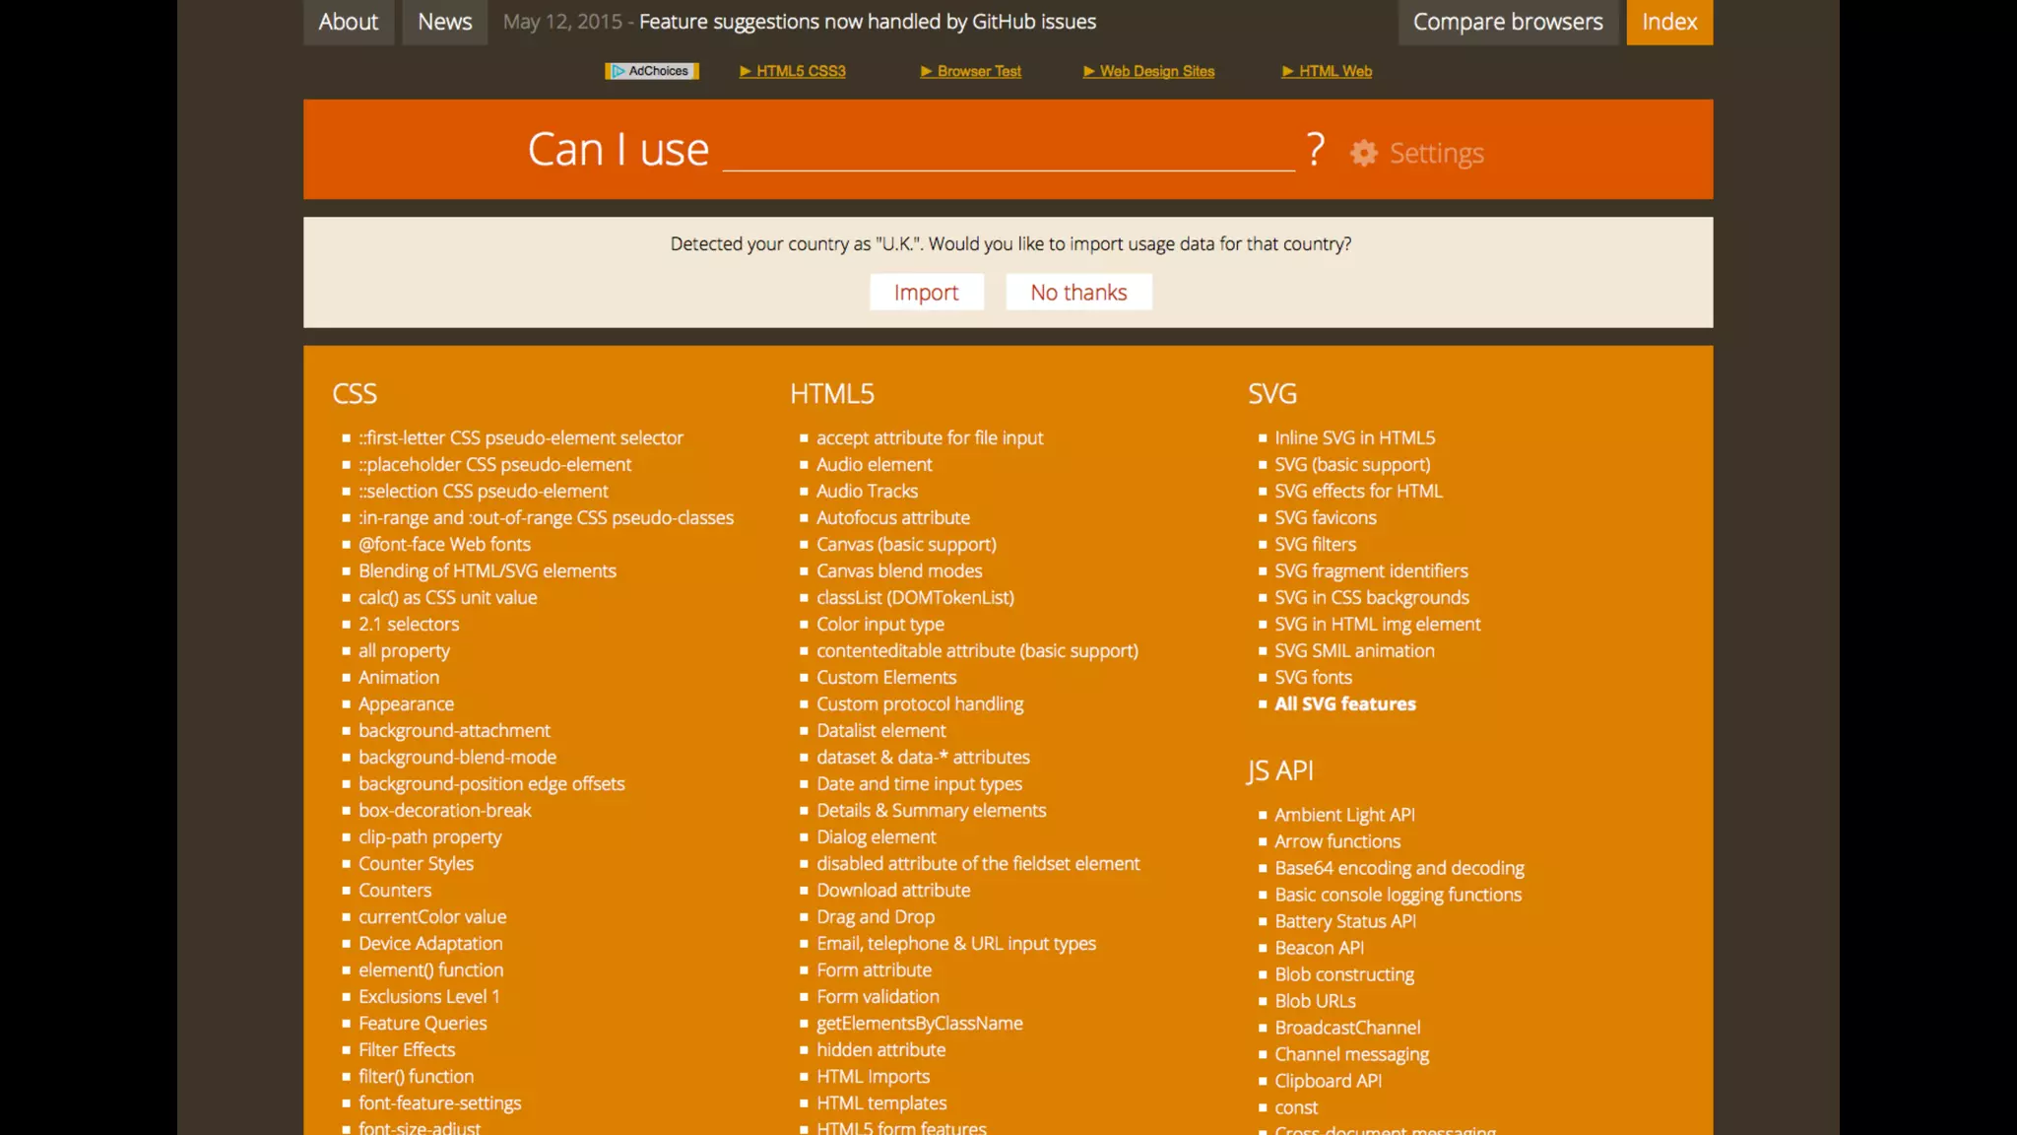Open the Settings text link
The width and height of the screenshot is (2017, 1135).
1436,153
